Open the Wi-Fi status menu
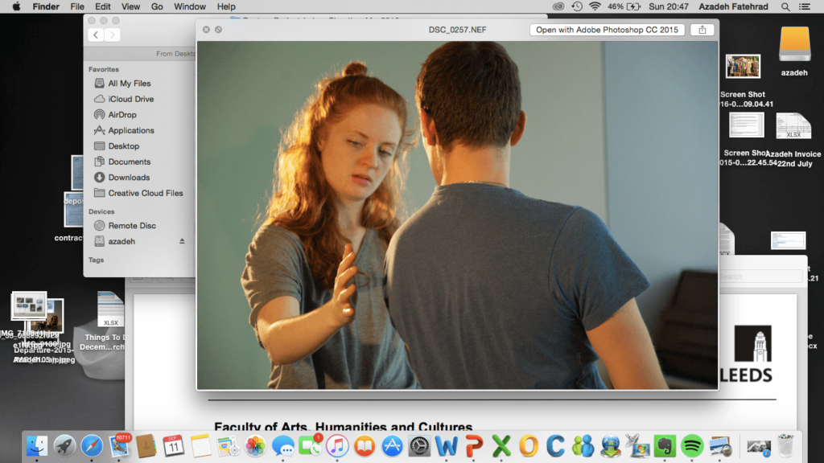 tap(595, 6)
